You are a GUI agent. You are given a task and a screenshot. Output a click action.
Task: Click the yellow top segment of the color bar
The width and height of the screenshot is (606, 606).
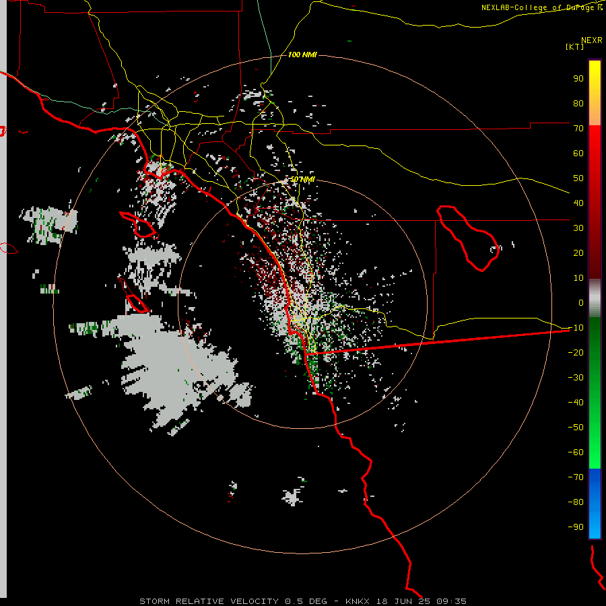tap(595, 93)
